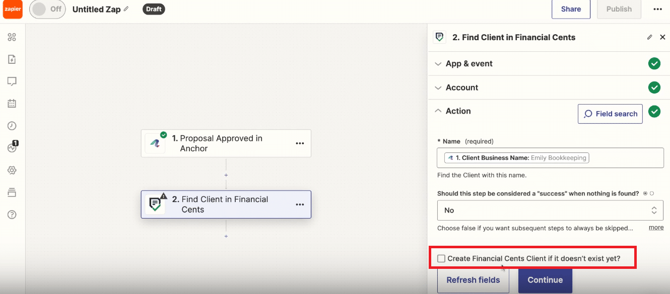Select the filled radio beside success question
670x294 pixels.
point(646,193)
